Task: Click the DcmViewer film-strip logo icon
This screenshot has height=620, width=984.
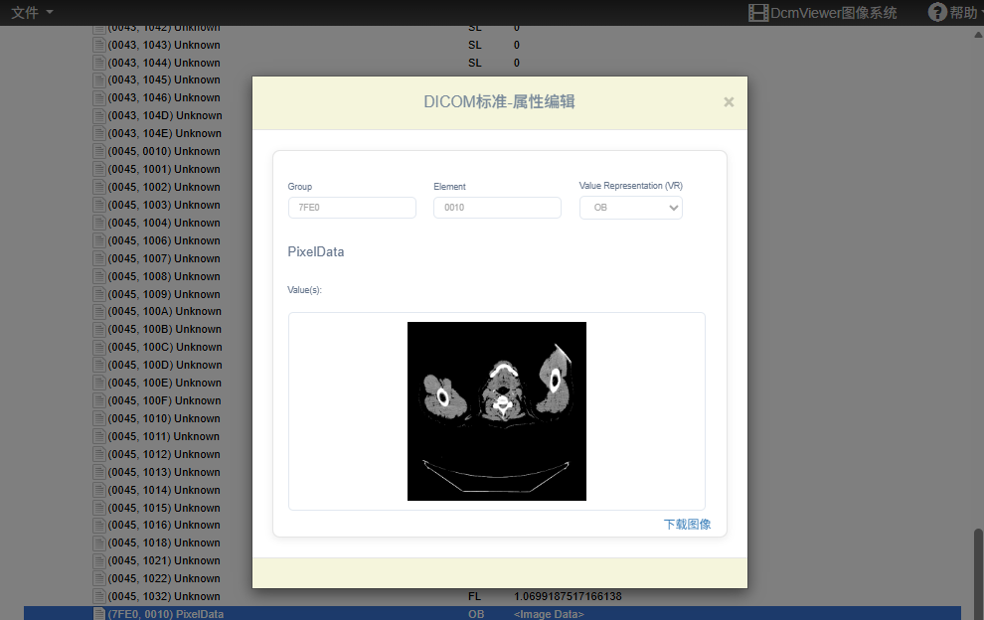Action: coord(758,12)
